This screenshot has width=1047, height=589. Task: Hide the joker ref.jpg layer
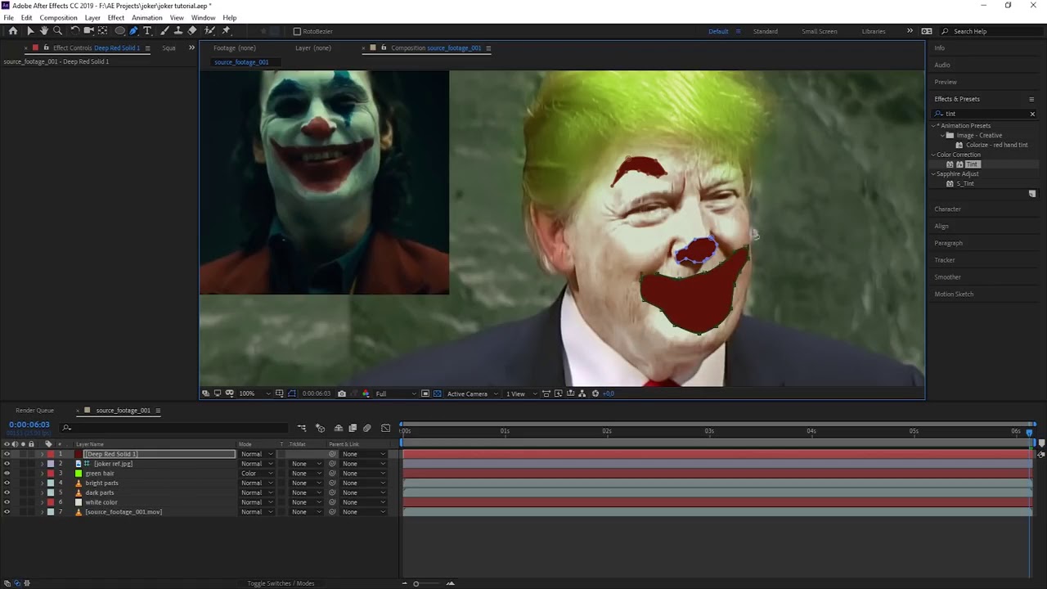click(7, 464)
